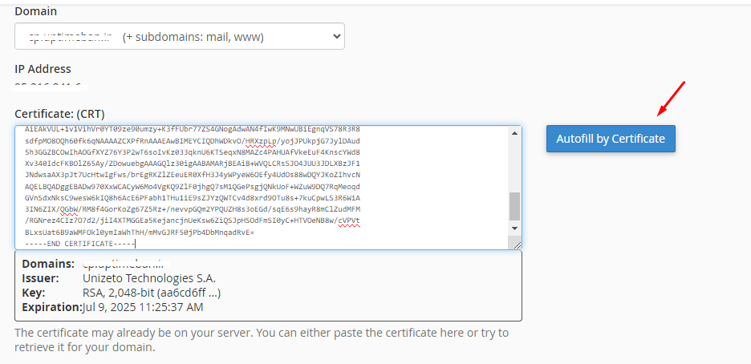Click the chevron arrow of Domain combo box
Screen dimensions: 751x364
point(335,37)
